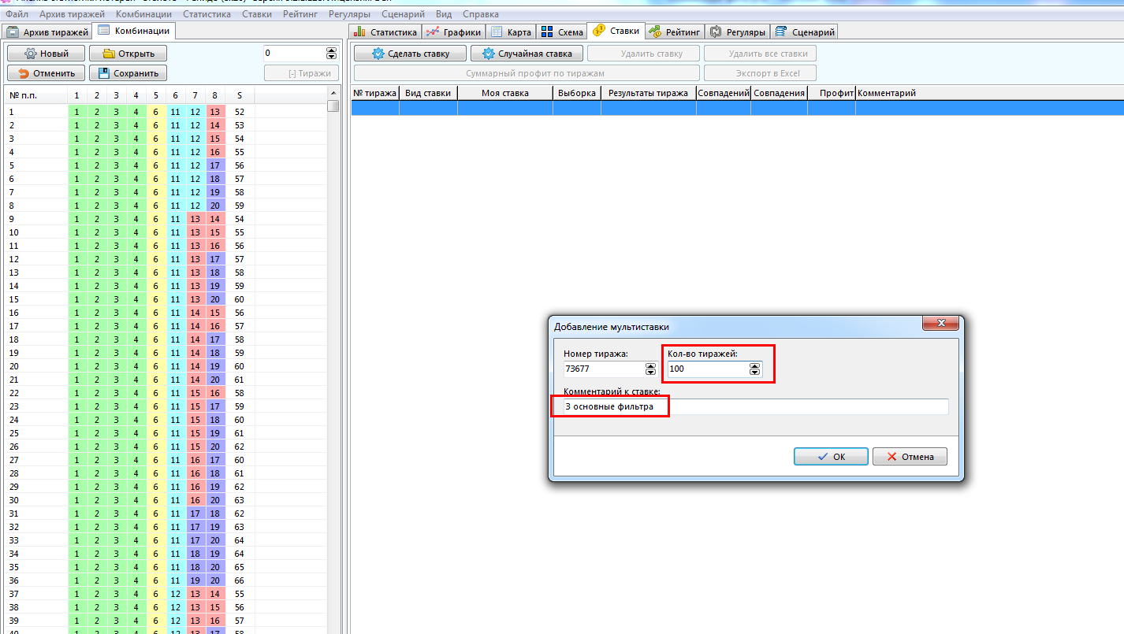Click the S column header in combinations table
The width and height of the screenshot is (1124, 634).
pyautogui.click(x=239, y=95)
